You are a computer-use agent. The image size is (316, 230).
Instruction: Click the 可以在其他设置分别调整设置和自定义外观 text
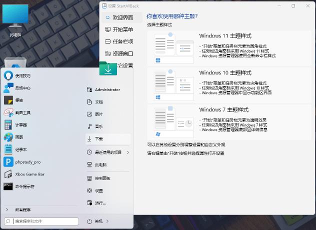point(186,144)
